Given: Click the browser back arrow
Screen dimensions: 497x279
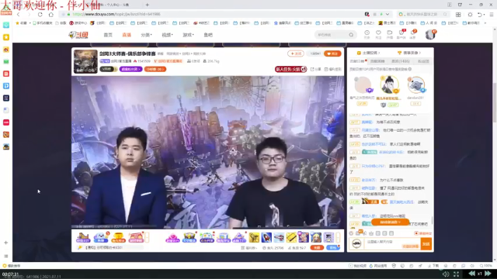Looking at the screenshot, I should coord(19,14).
